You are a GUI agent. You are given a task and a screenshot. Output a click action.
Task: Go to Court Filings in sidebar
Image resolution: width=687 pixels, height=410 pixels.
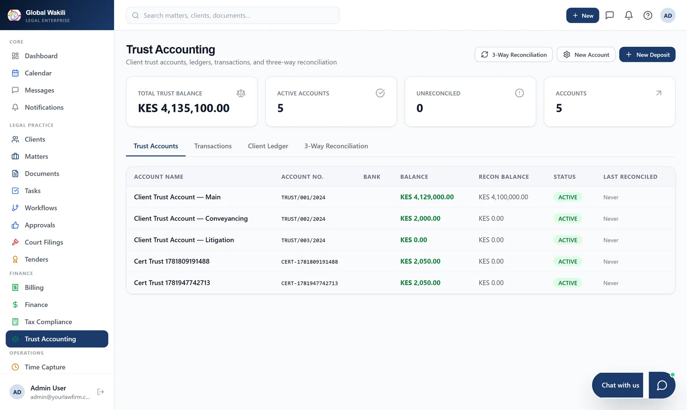pyautogui.click(x=57, y=242)
